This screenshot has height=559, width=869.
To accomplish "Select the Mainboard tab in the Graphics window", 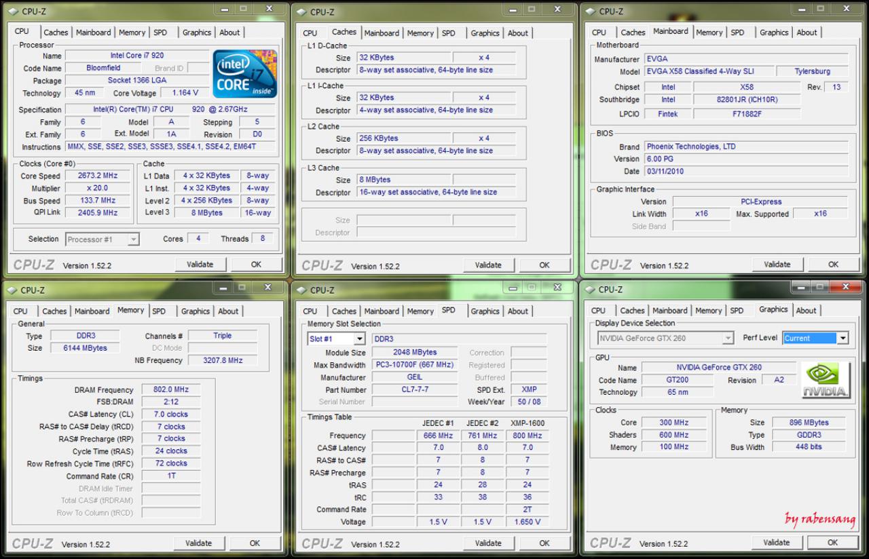I will [670, 311].
